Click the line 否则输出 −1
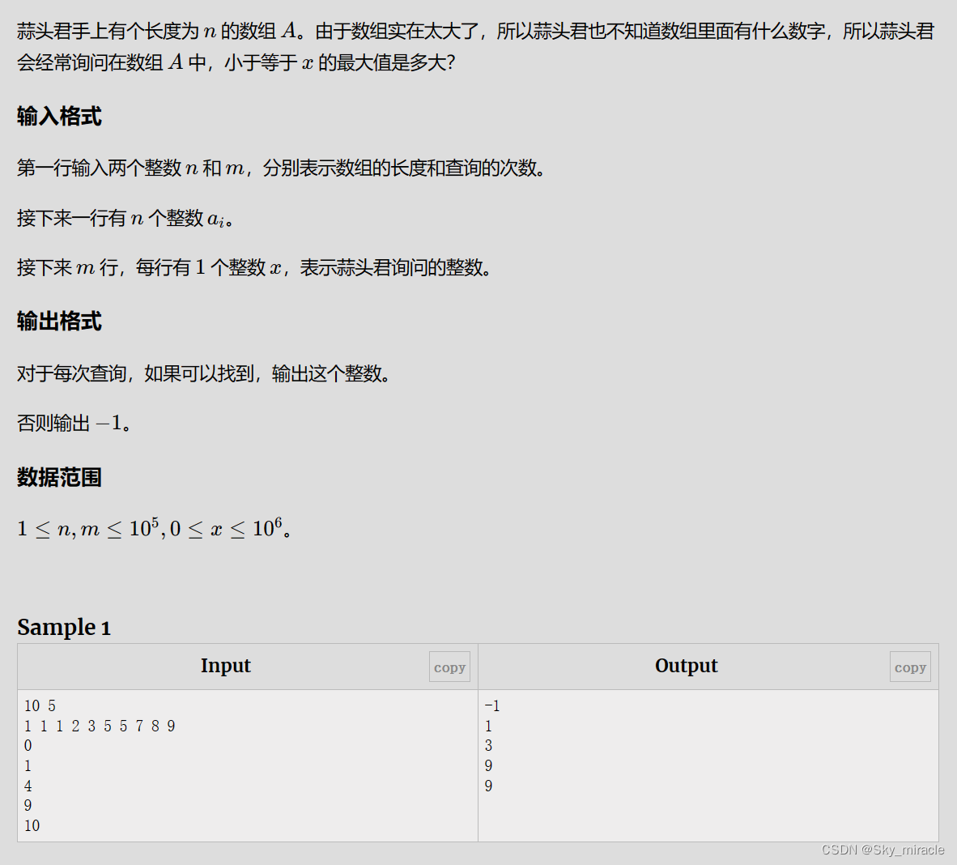Viewport: 957px width, 865px height. 74,423
